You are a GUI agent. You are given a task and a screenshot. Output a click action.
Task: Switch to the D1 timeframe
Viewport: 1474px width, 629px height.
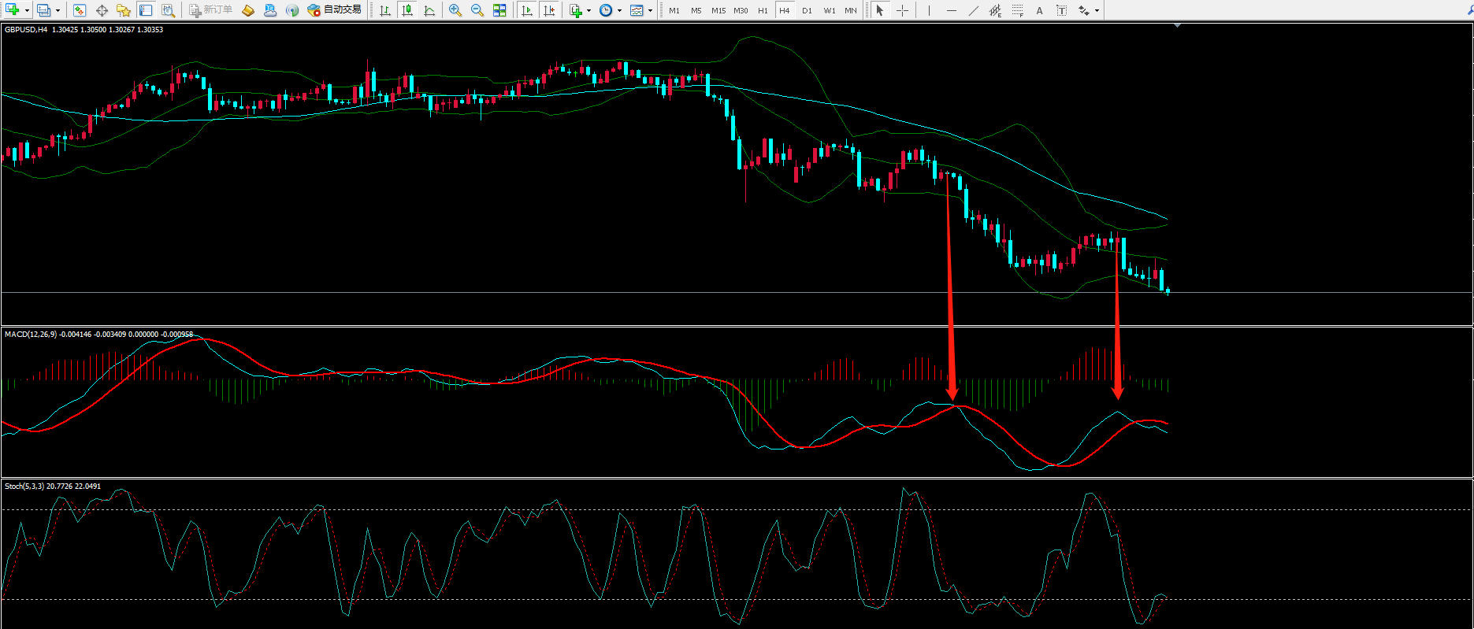tap(807, 10)
